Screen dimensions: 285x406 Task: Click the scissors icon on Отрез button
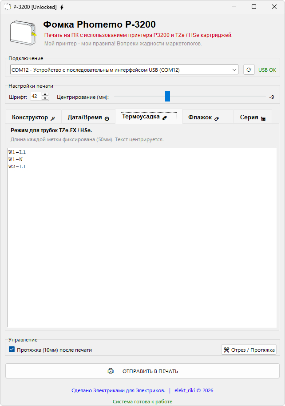[226, 350]
